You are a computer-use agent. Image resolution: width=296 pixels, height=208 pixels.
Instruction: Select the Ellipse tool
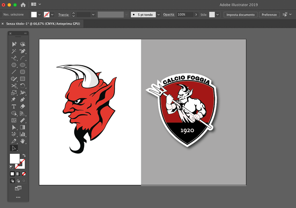click(x=23, y=65)
